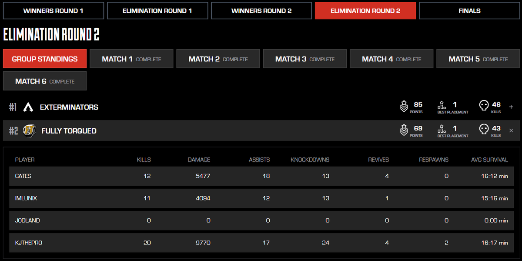Go to the Finals tab
The image size is (522, 261).
point(469,11)
